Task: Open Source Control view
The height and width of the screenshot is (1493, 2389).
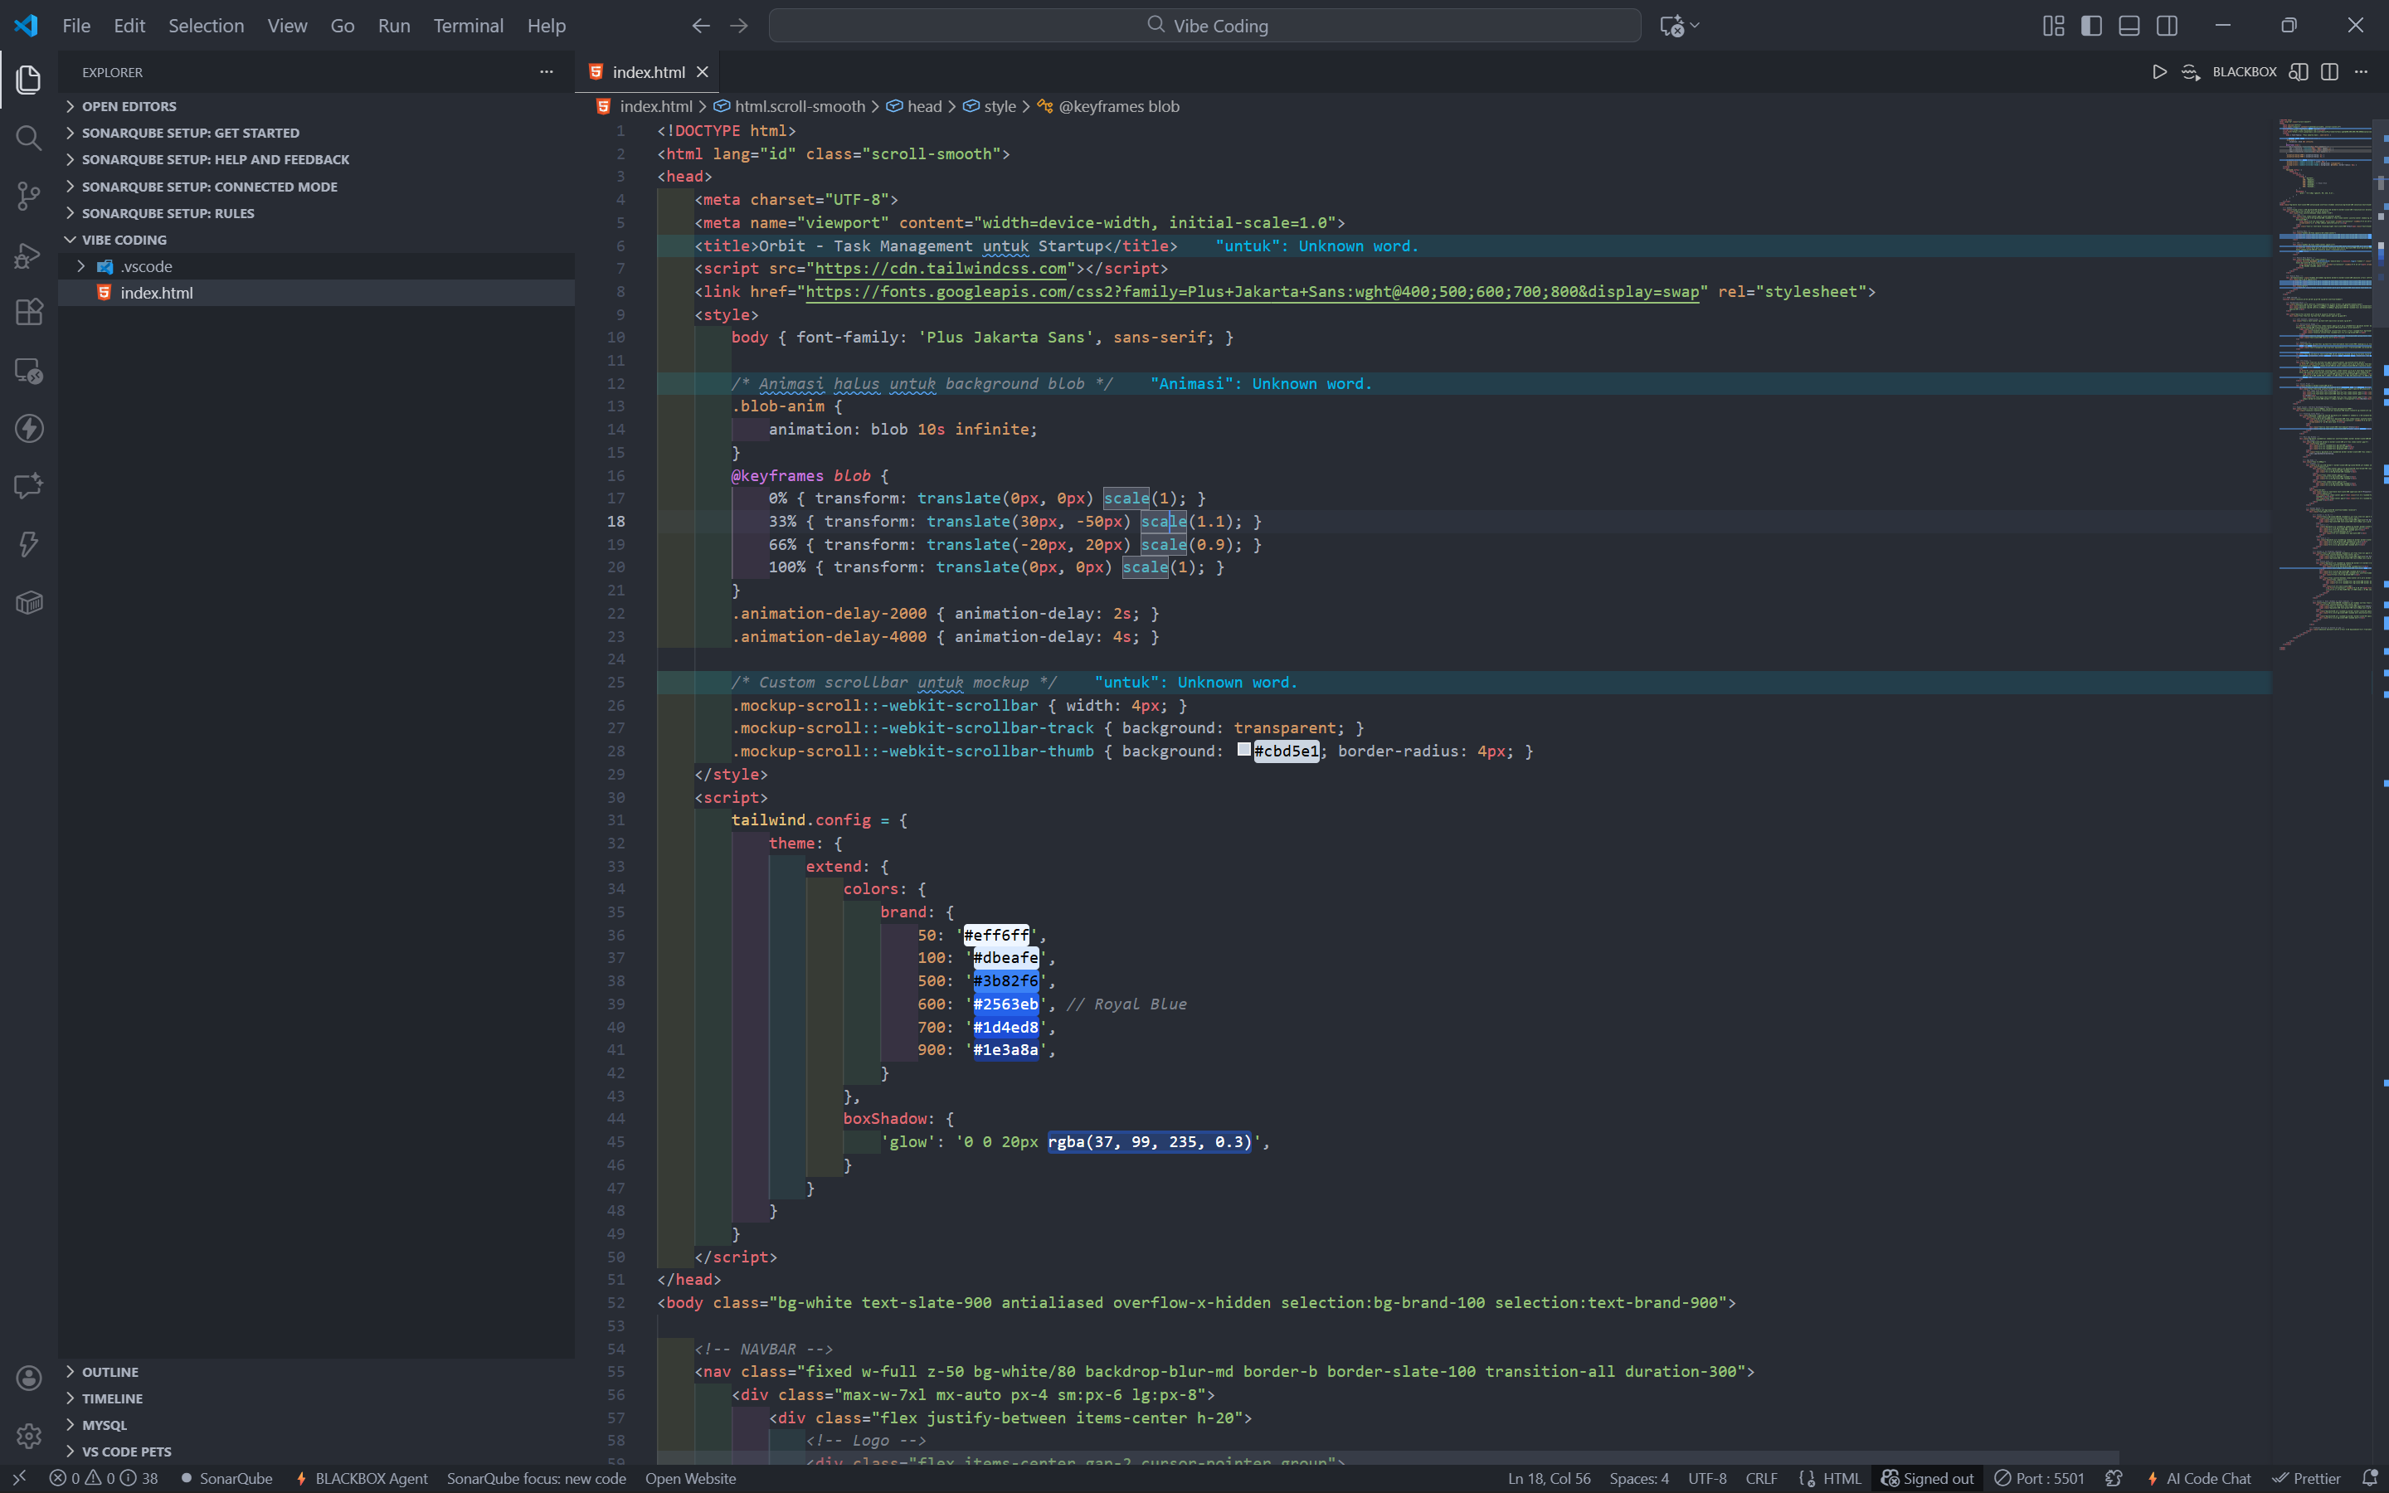Action: click(x=29, y=196)
